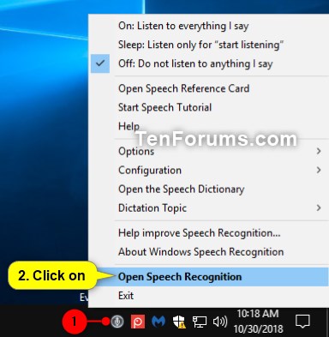Click Open Speech Recognition entry

208,277
